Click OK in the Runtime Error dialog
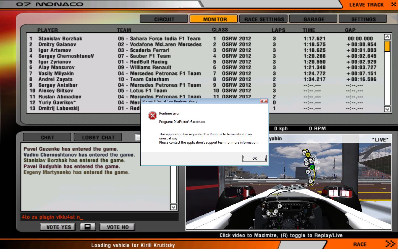Image resolution: width=398 pixels, height=249 pixels. (x=255, y=159)
